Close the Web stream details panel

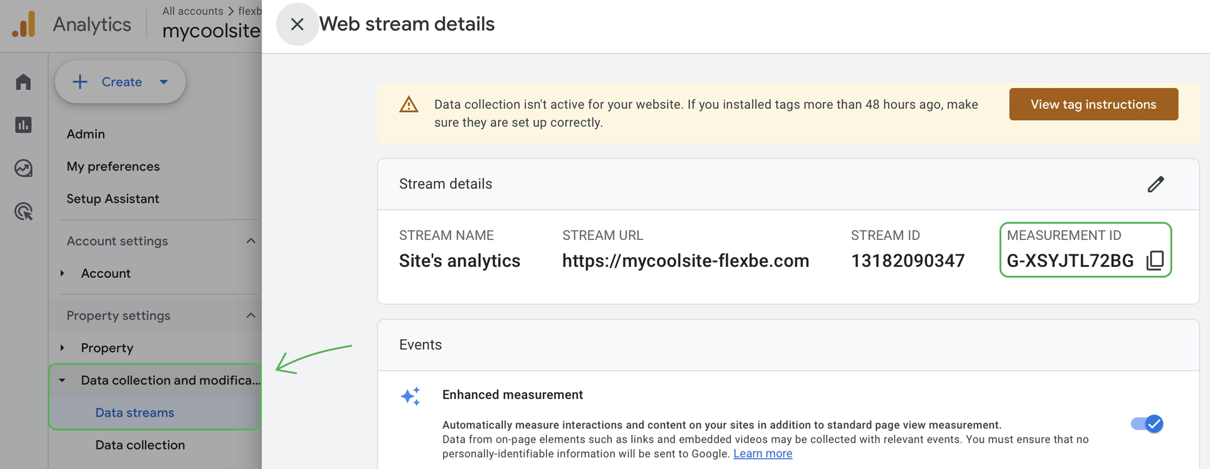point(297,25)
